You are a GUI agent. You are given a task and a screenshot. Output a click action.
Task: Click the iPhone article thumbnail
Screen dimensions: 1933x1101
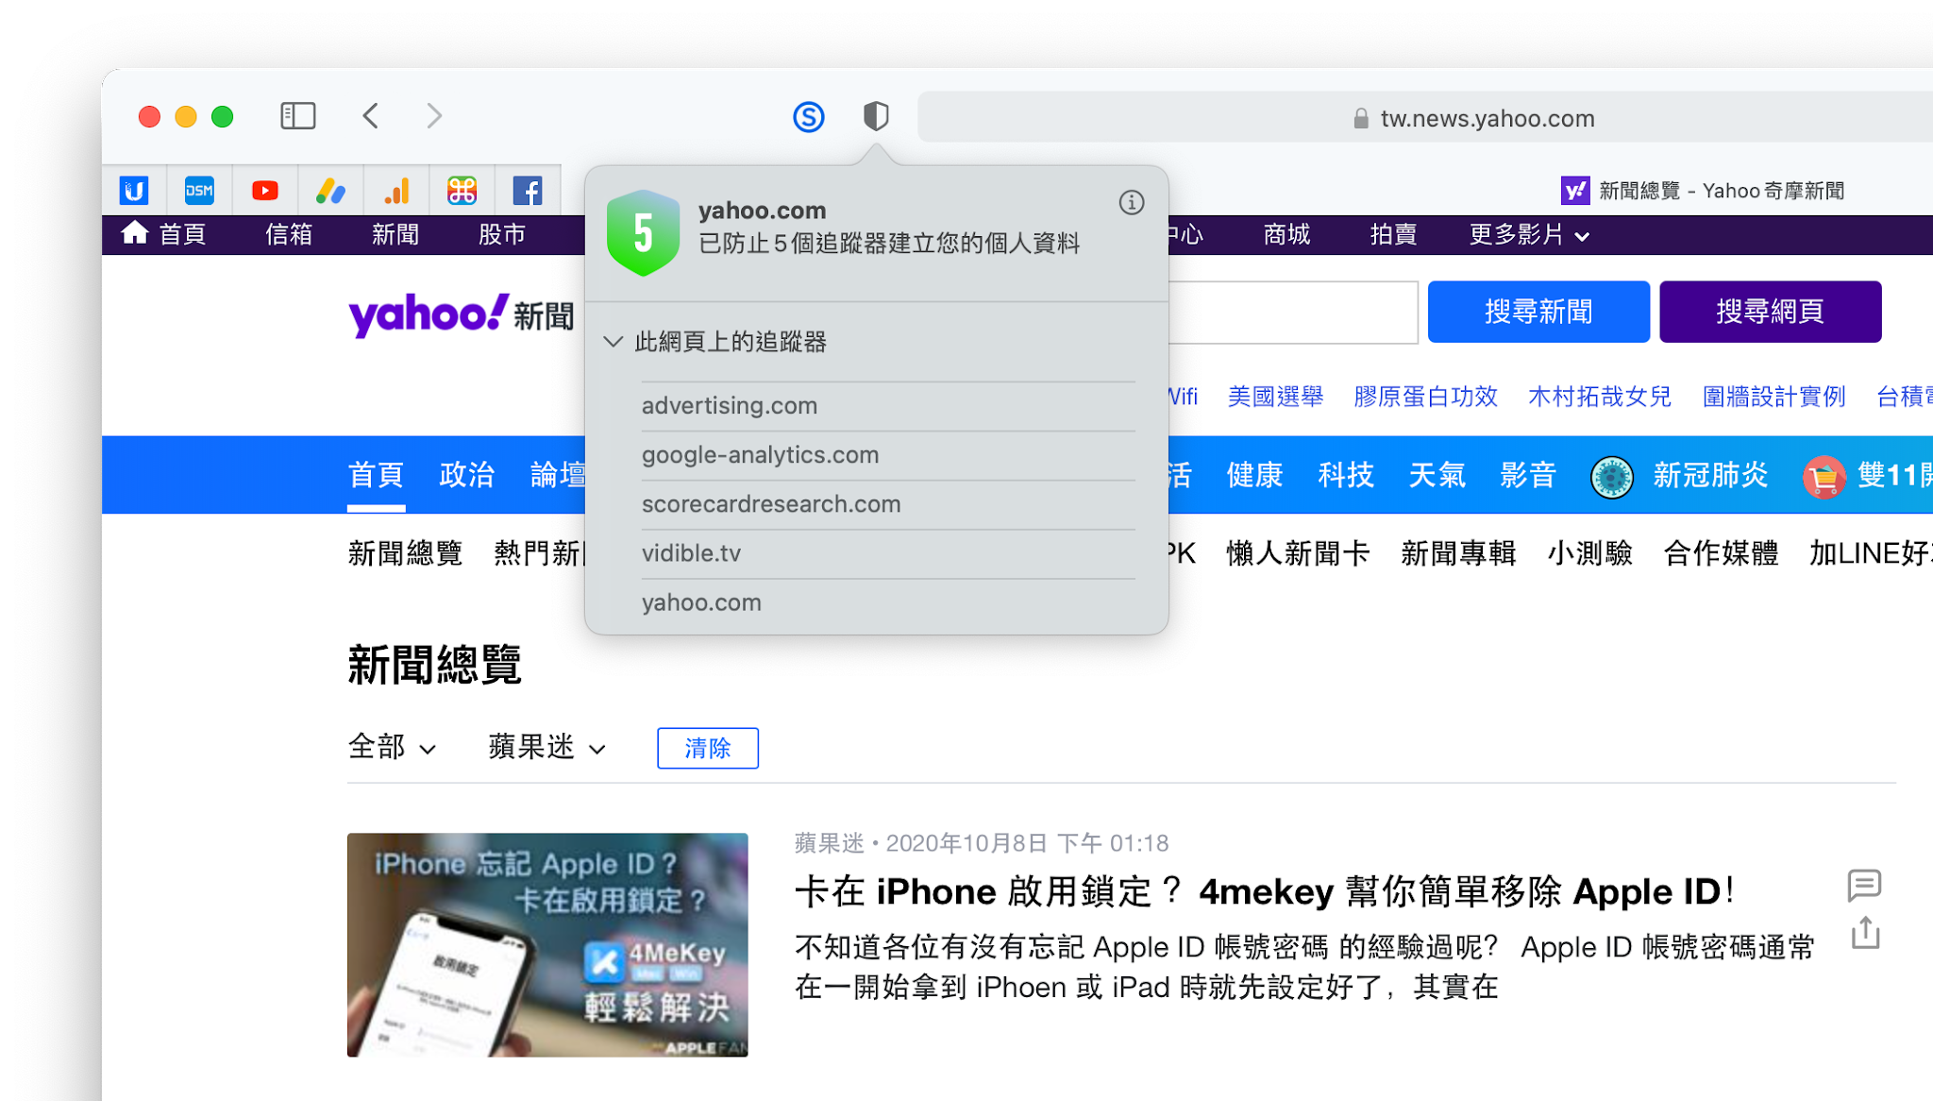(547, 944)
